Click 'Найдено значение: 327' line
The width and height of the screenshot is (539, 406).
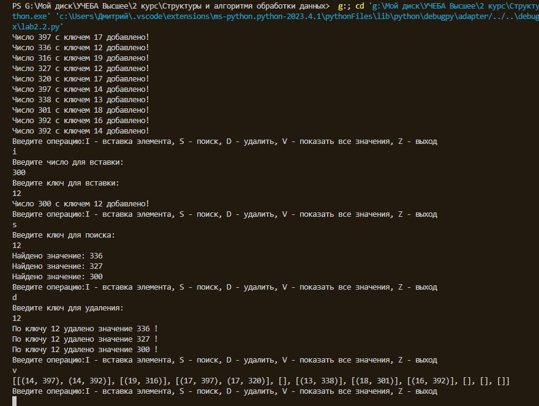click(x=58, y=266)
